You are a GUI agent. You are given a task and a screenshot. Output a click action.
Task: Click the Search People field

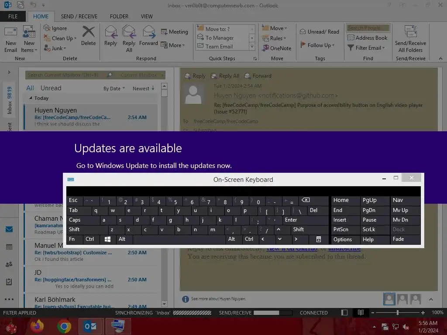[368, 28]
